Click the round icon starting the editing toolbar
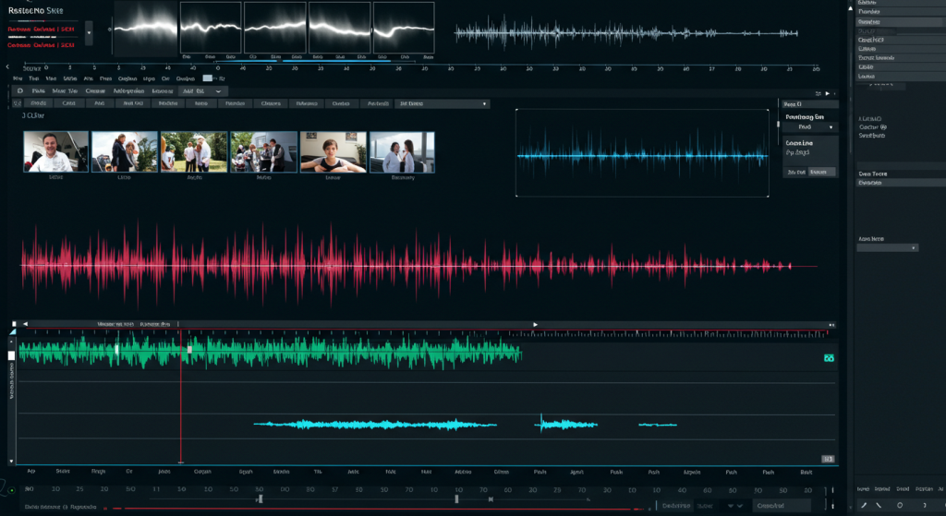 [19, 91]
